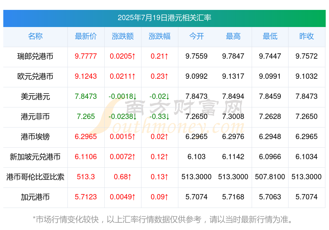Click change amount 0.0049↑
This screenshot has width=329, height=230.
click(122, 197)
